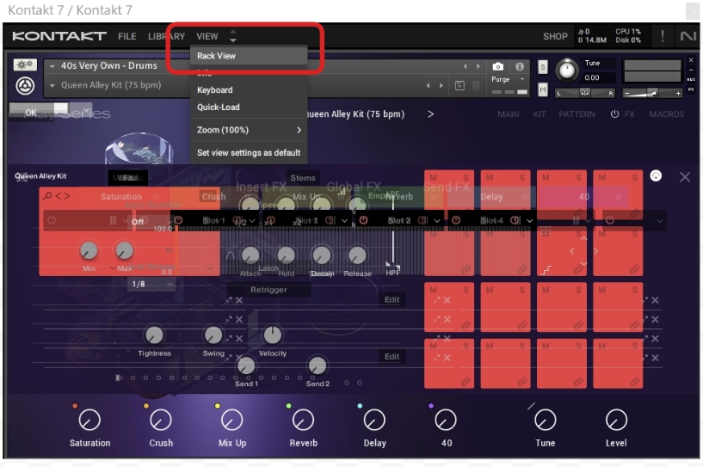This screenshot has height=467, width=703.
Task: Click the lower Edit button
Action: (392, 356)
